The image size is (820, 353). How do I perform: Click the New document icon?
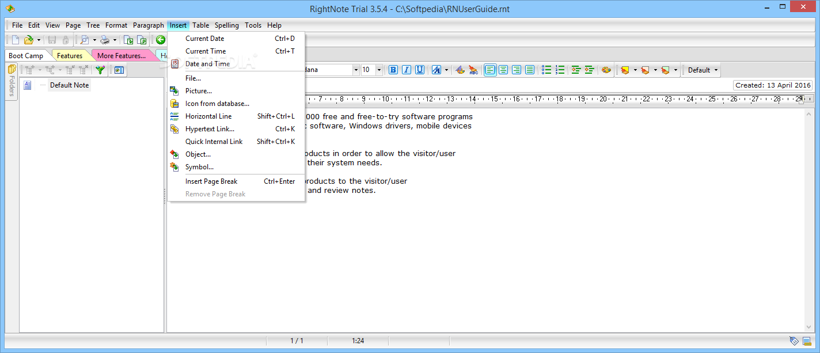coord(16,40)
